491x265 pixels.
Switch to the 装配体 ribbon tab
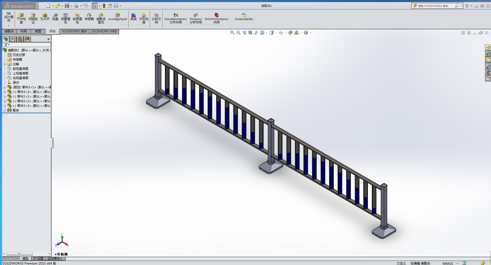(x=9, y=31)
